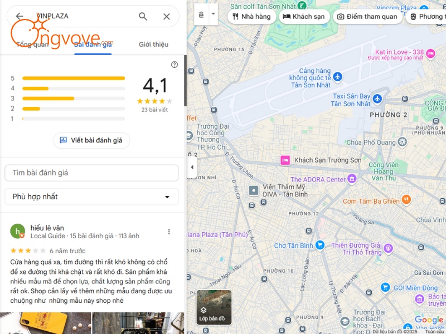The height and width of the screenshot is (334, 446).
Task: Expand the dropdown arrow beside the transit icon
Action: click(213, 14)
